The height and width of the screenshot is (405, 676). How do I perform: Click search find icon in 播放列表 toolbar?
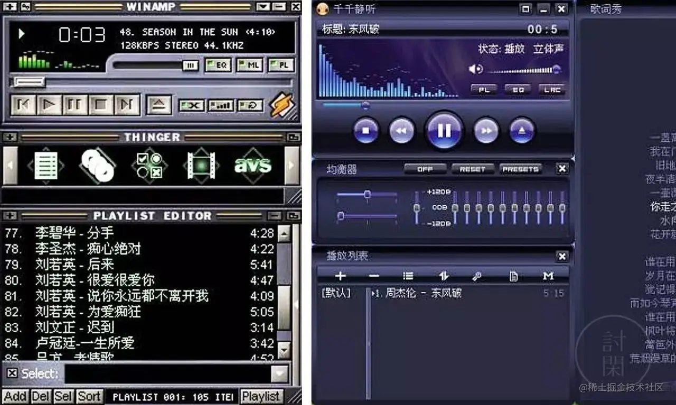tap(477, 276)
